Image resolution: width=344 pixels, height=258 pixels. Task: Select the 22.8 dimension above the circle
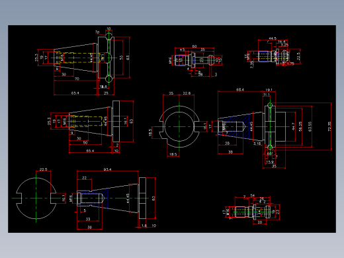pos(187,93)
